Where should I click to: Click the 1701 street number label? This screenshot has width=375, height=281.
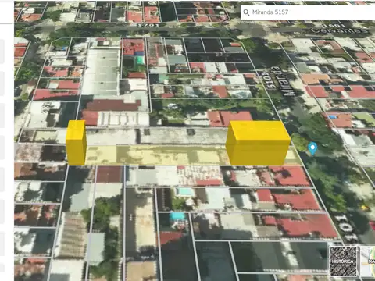(x=148, y=25)
